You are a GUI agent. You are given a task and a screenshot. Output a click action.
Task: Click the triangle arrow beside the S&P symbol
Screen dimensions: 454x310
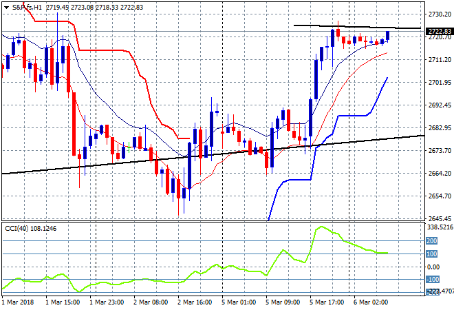pyautogui.click(x=6, y=8)
